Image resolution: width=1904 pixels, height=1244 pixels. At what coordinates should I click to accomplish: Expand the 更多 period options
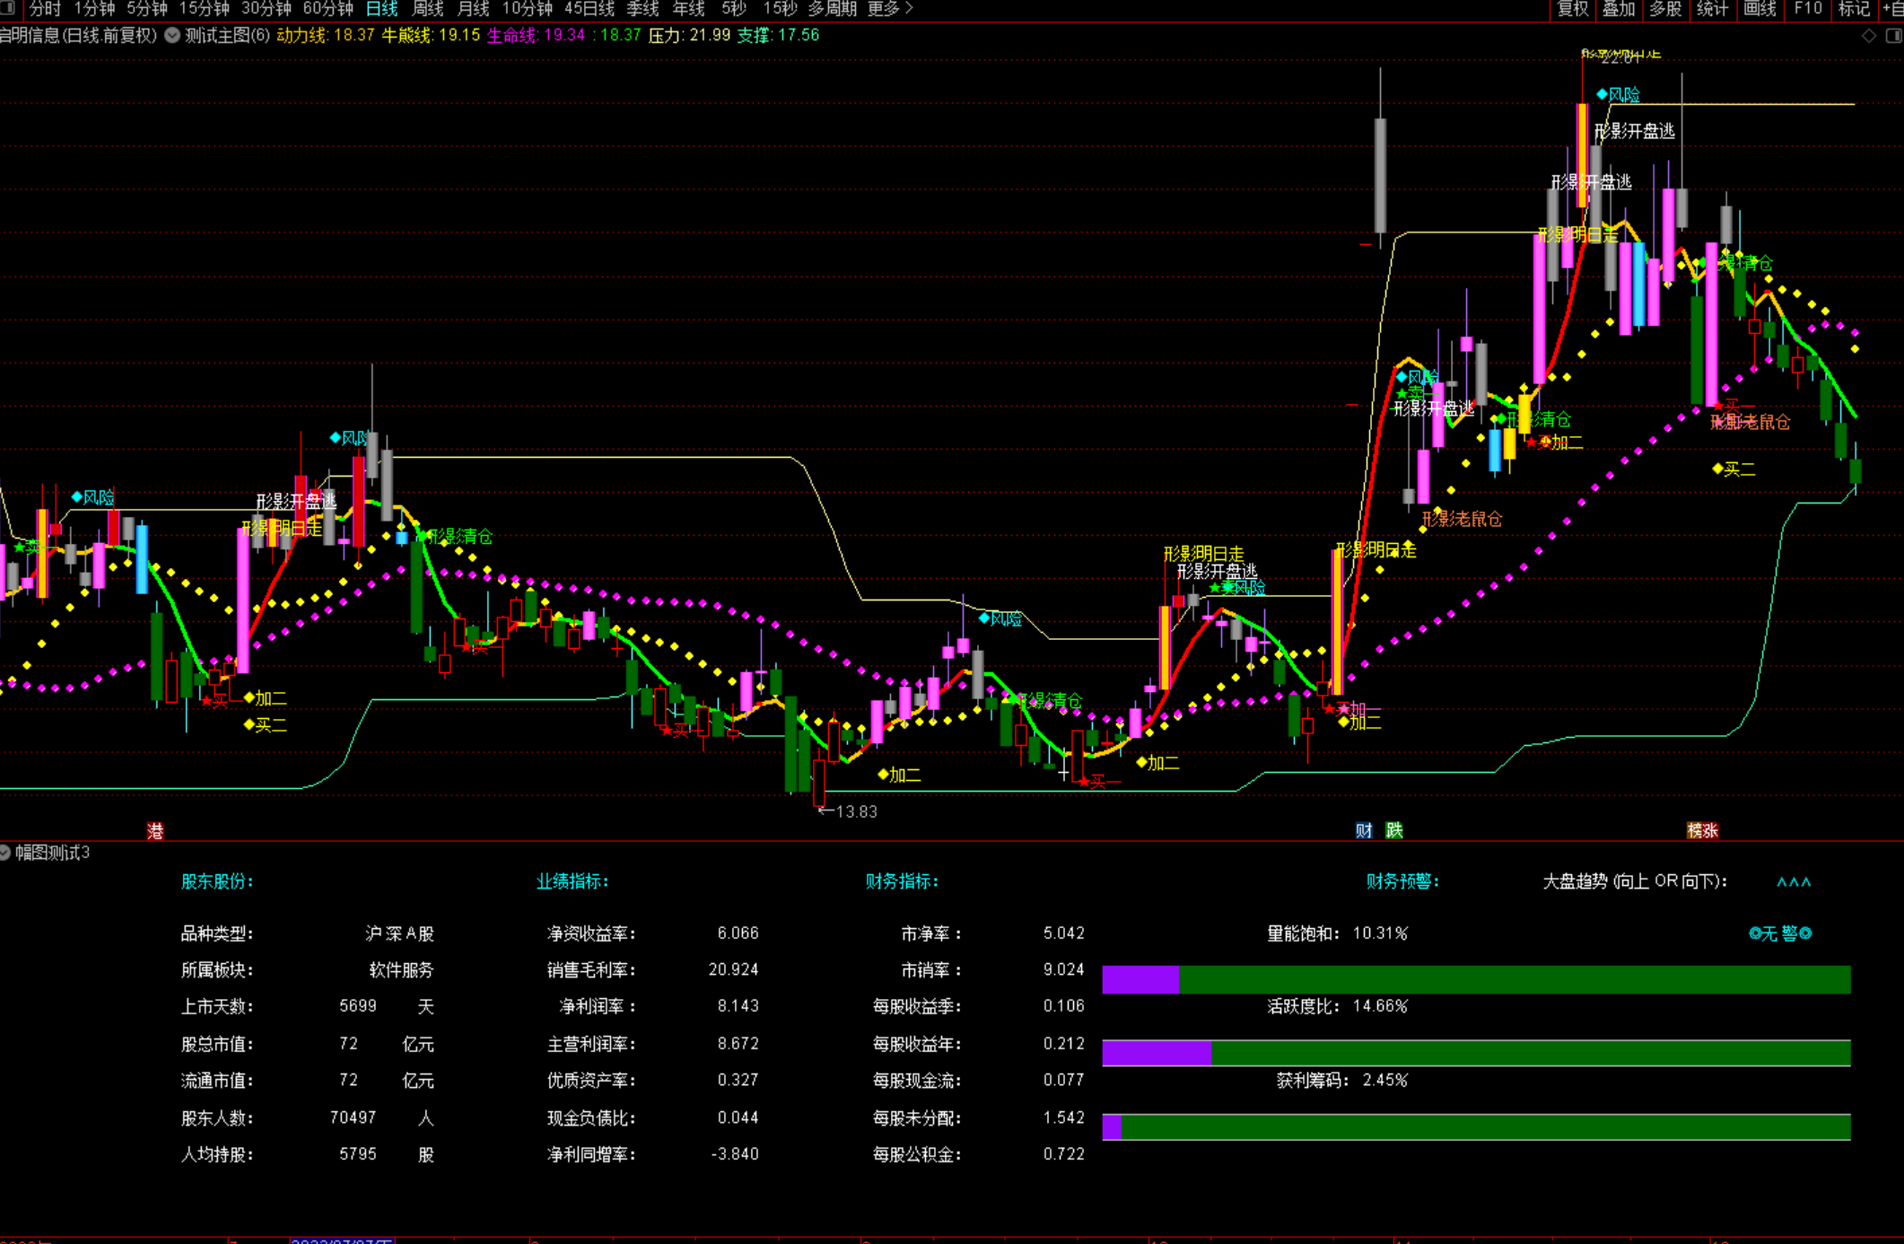(x=890, y=9)
